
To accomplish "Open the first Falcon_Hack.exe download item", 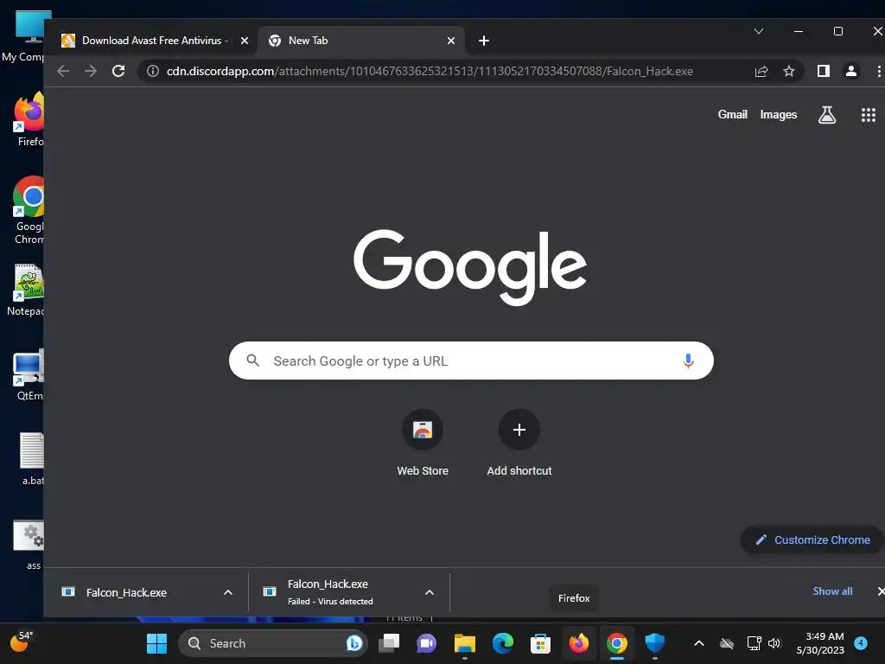I will 126,592.
